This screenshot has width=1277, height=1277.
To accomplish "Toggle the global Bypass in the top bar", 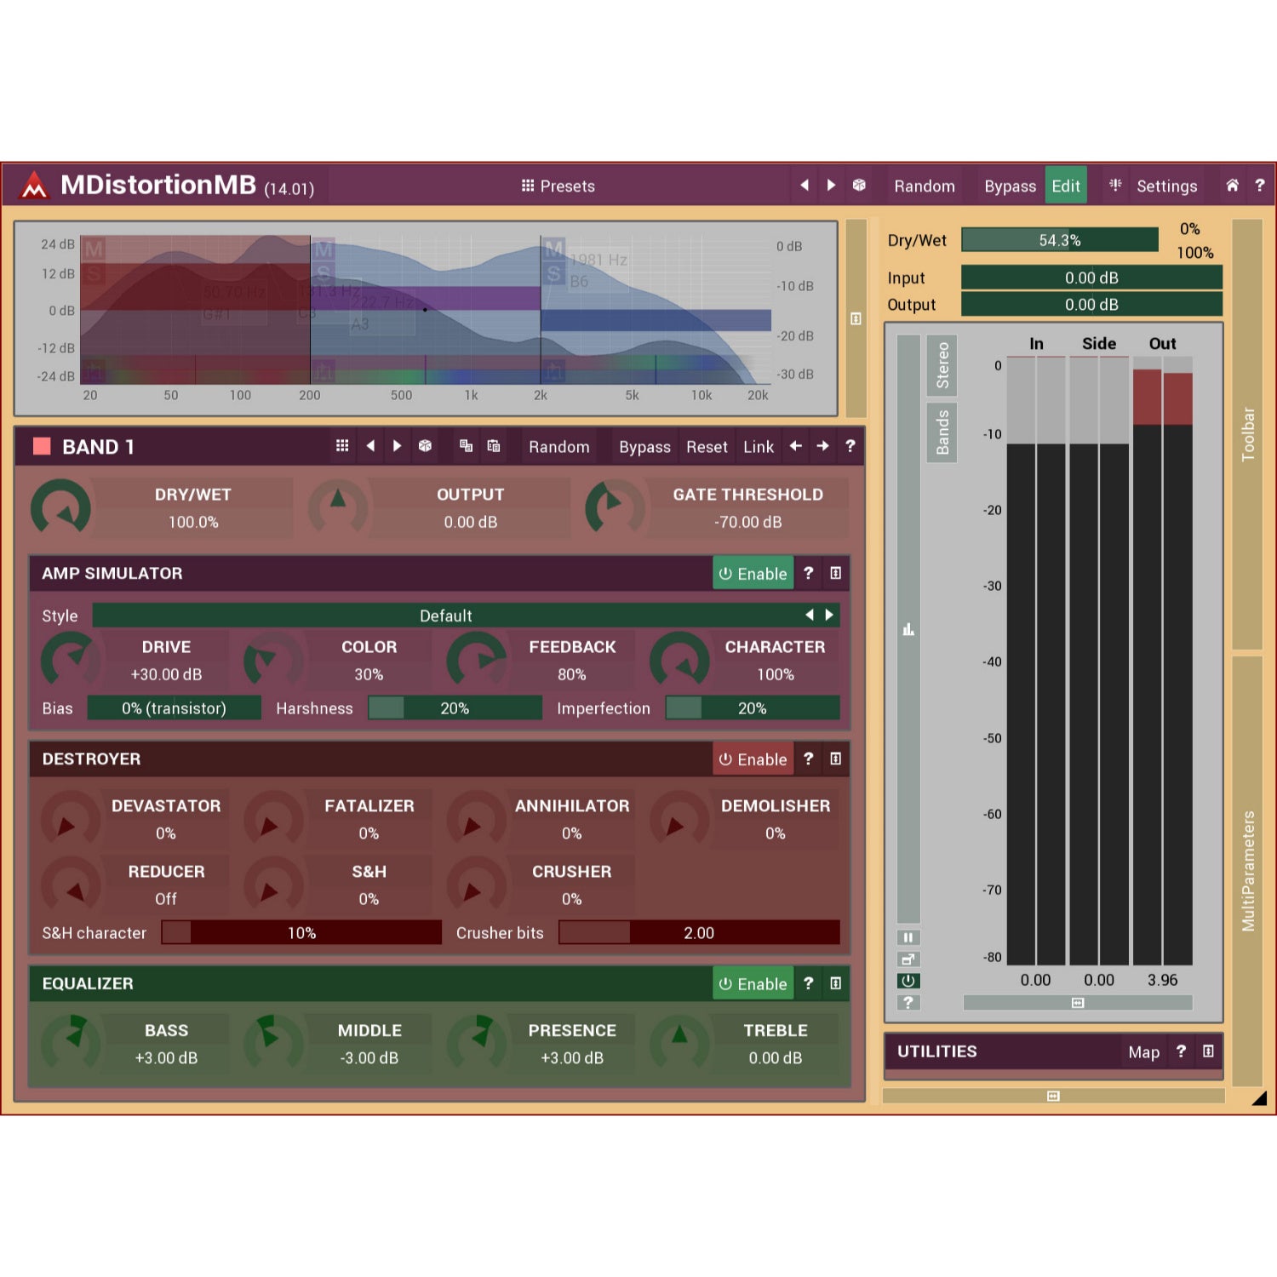I will click(1010, 186).
